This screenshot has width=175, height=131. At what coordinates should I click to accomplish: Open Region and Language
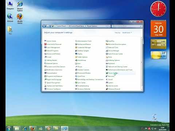pyautogui.click(x=53, y=79)
